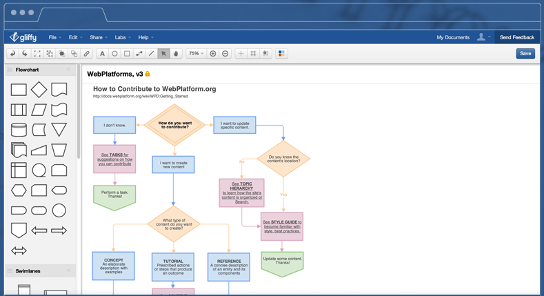Activate the Pan hand tool
Viewport: 544px width, 296px height.
click(x=176, y=53)
